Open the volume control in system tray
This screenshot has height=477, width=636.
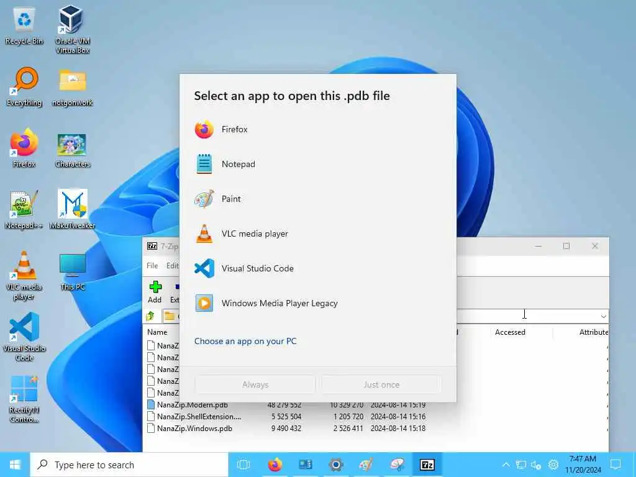(536, 465)
